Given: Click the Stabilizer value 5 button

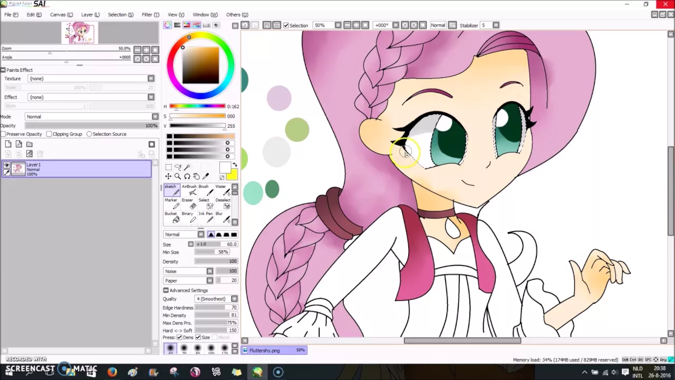Looking at the screenshot, I should [489, 25].
